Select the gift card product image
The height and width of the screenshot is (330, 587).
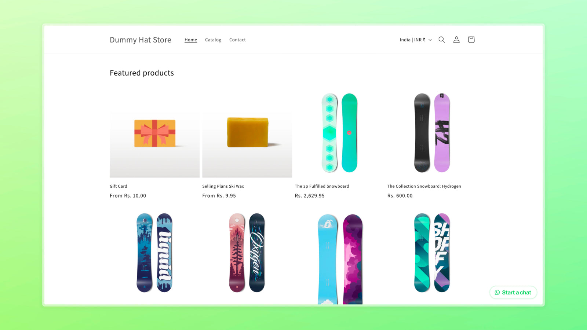[154, 133]
